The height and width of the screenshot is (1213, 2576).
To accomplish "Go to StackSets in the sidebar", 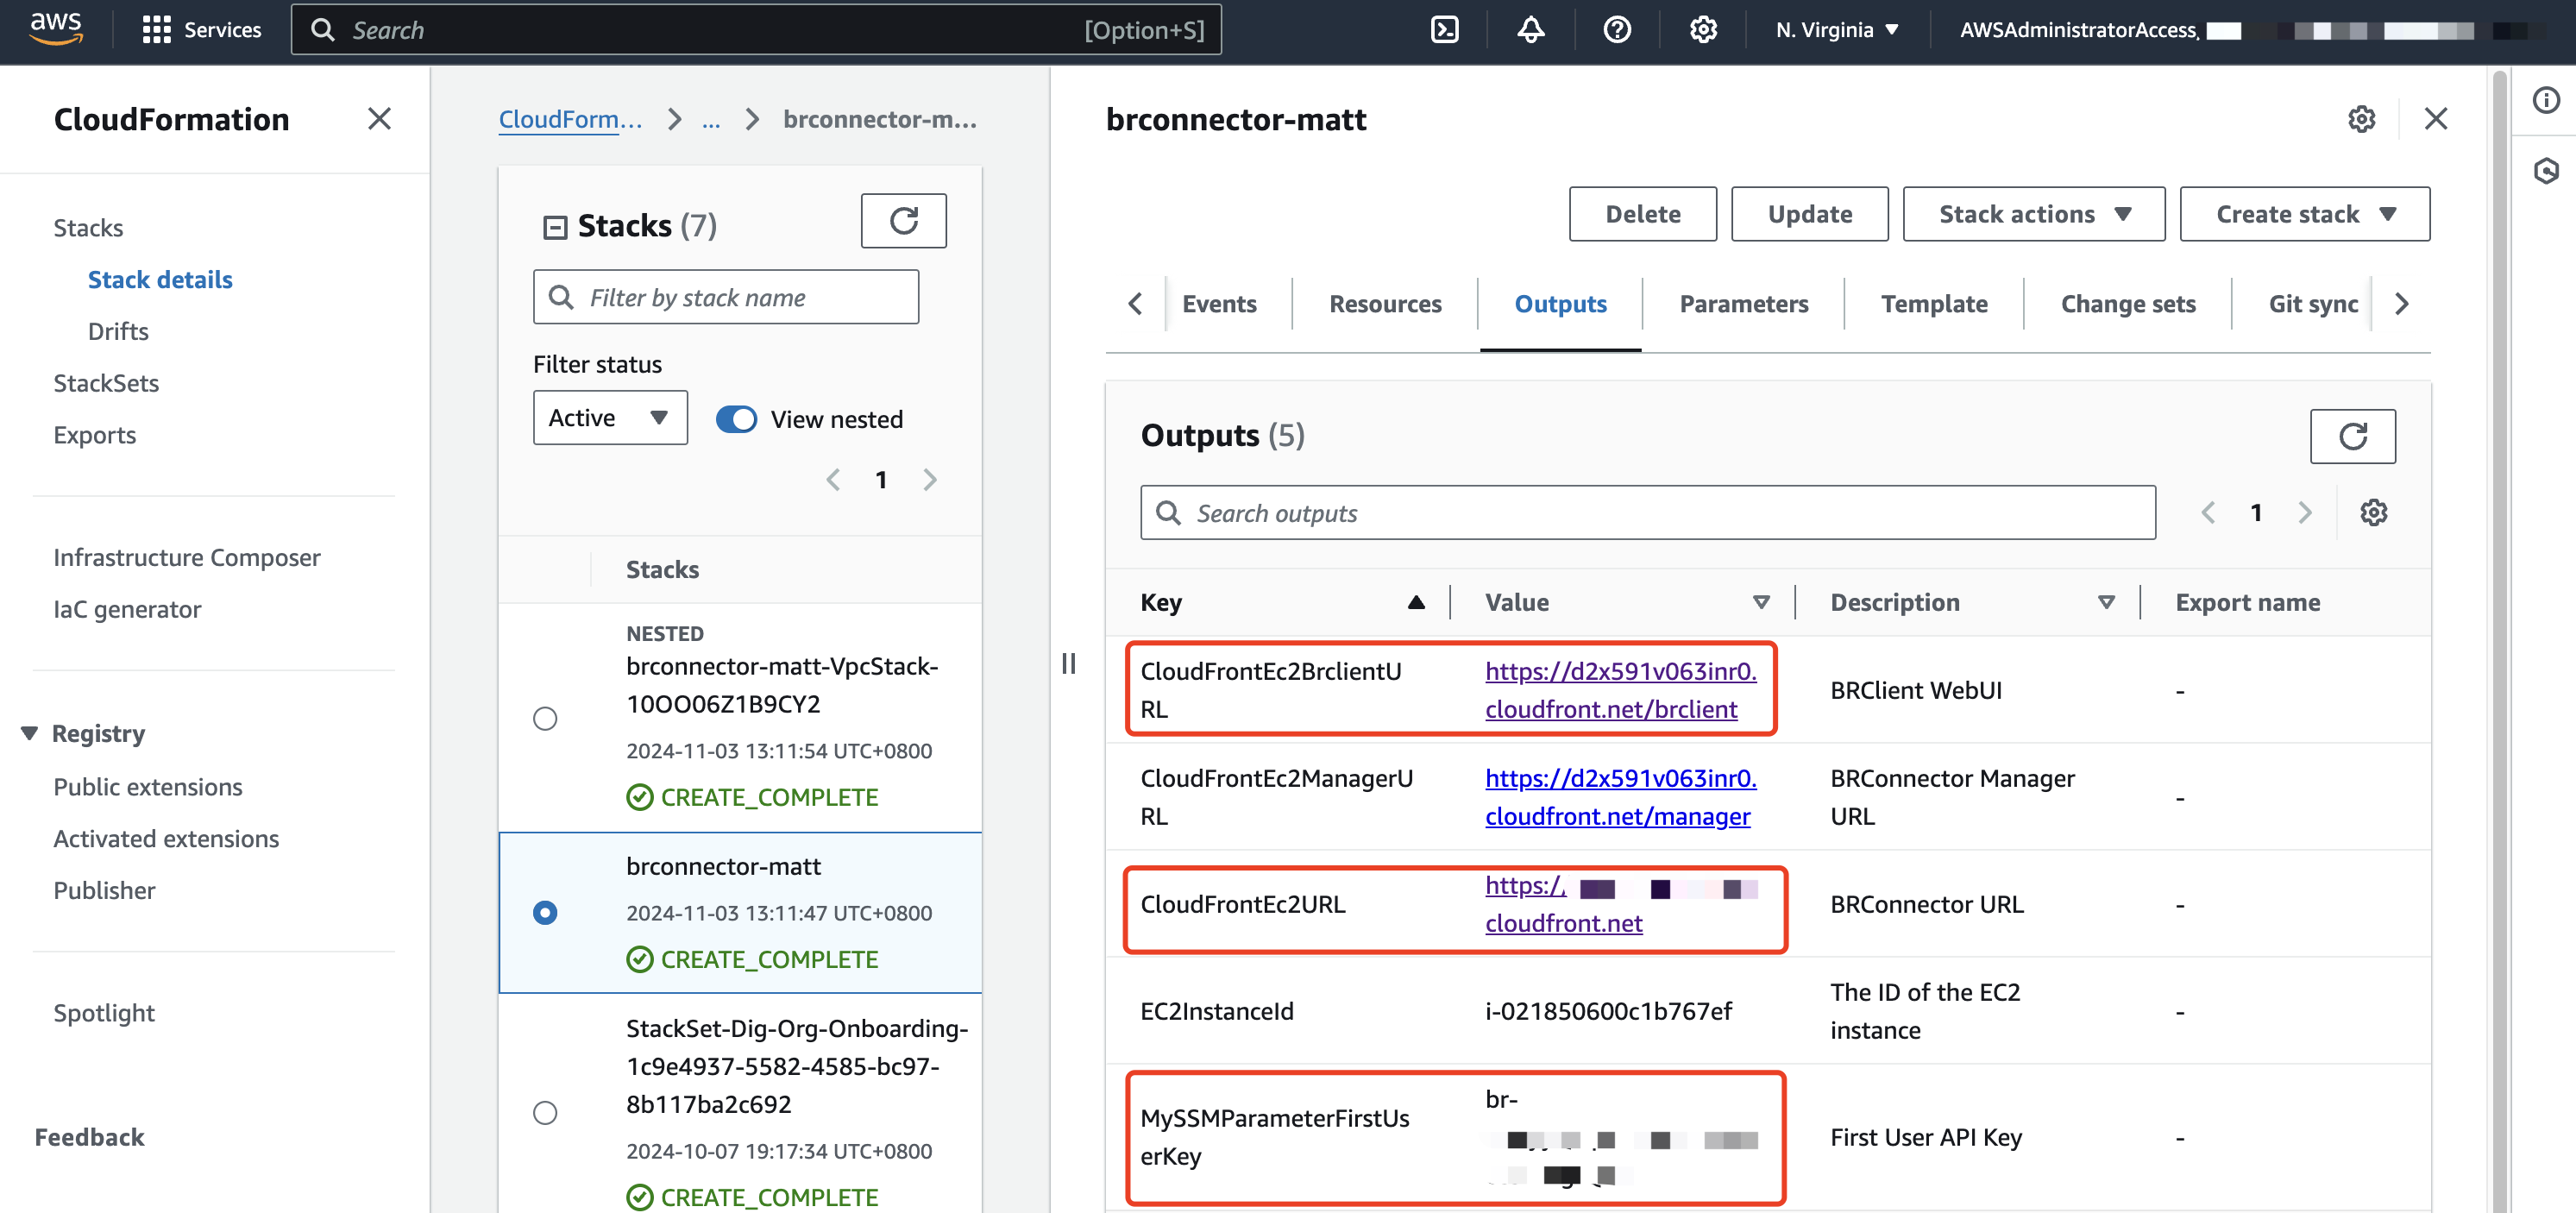I will point(106,384).
